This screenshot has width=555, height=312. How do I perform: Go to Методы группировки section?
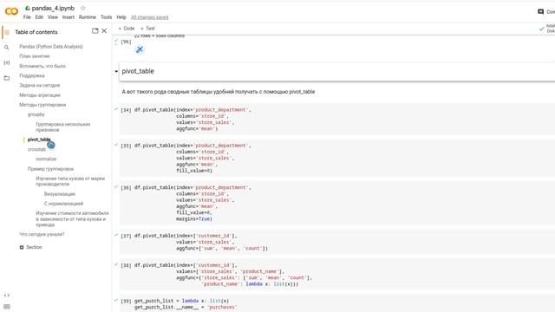[42, 105]
